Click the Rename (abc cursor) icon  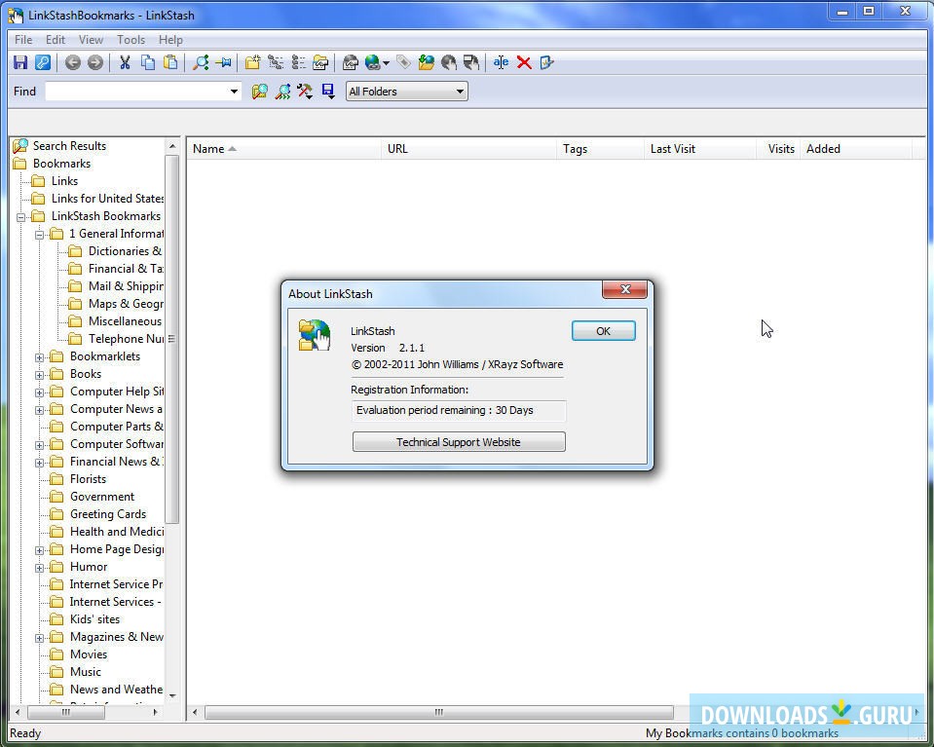click(501, 62)
